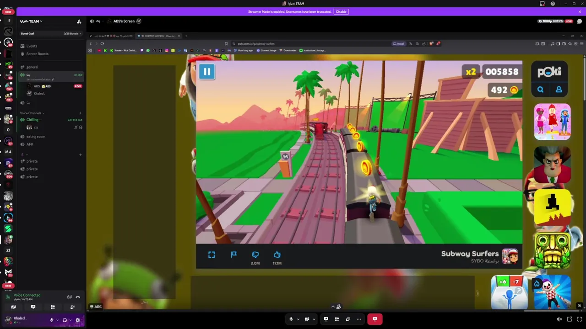Image resolution: width=586 pixels, height=329 pixels.
Task: Open the general text channel
Action: 51,67
